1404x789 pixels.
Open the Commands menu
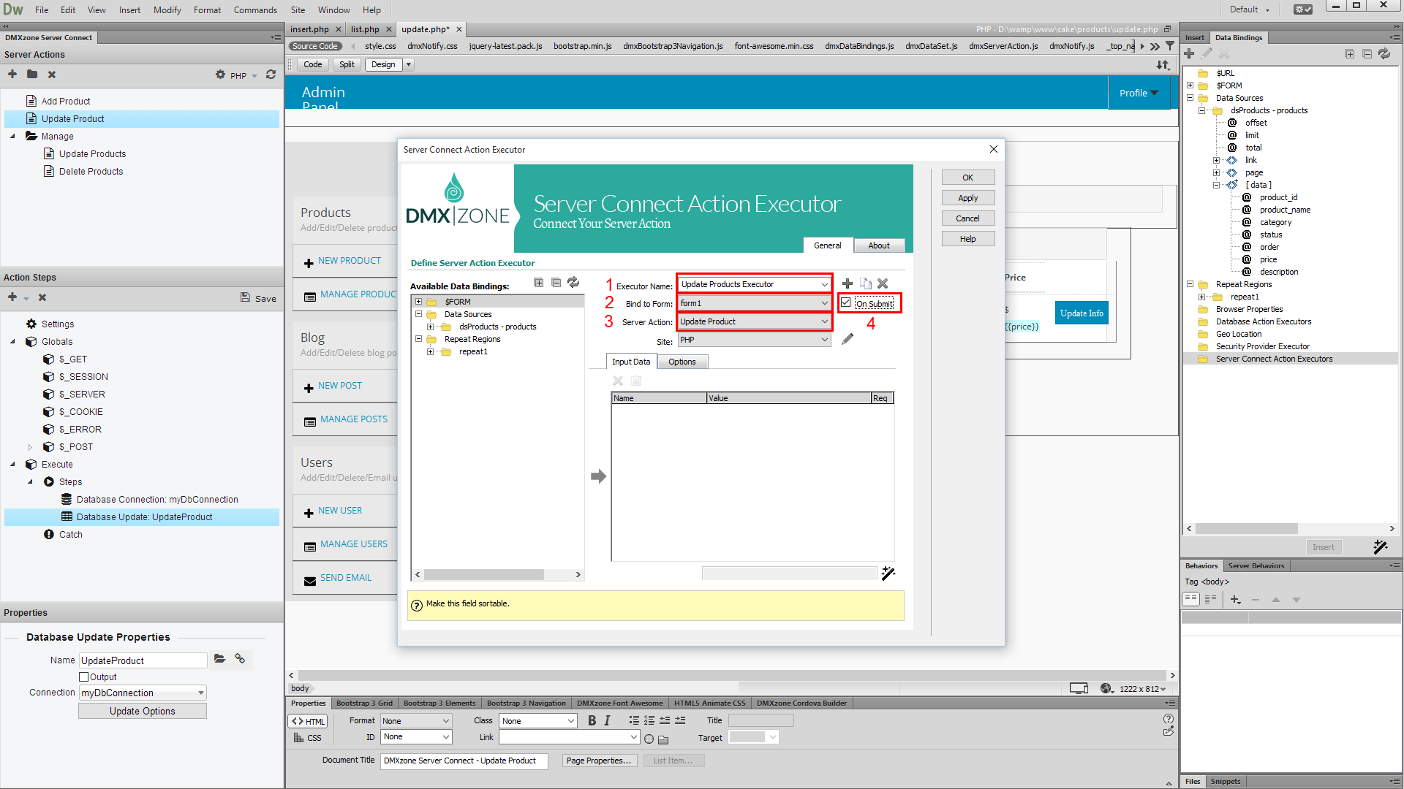(255, 9)
